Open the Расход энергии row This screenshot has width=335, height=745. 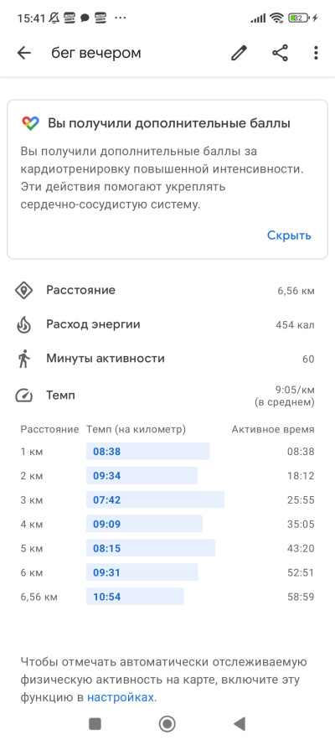167,325
